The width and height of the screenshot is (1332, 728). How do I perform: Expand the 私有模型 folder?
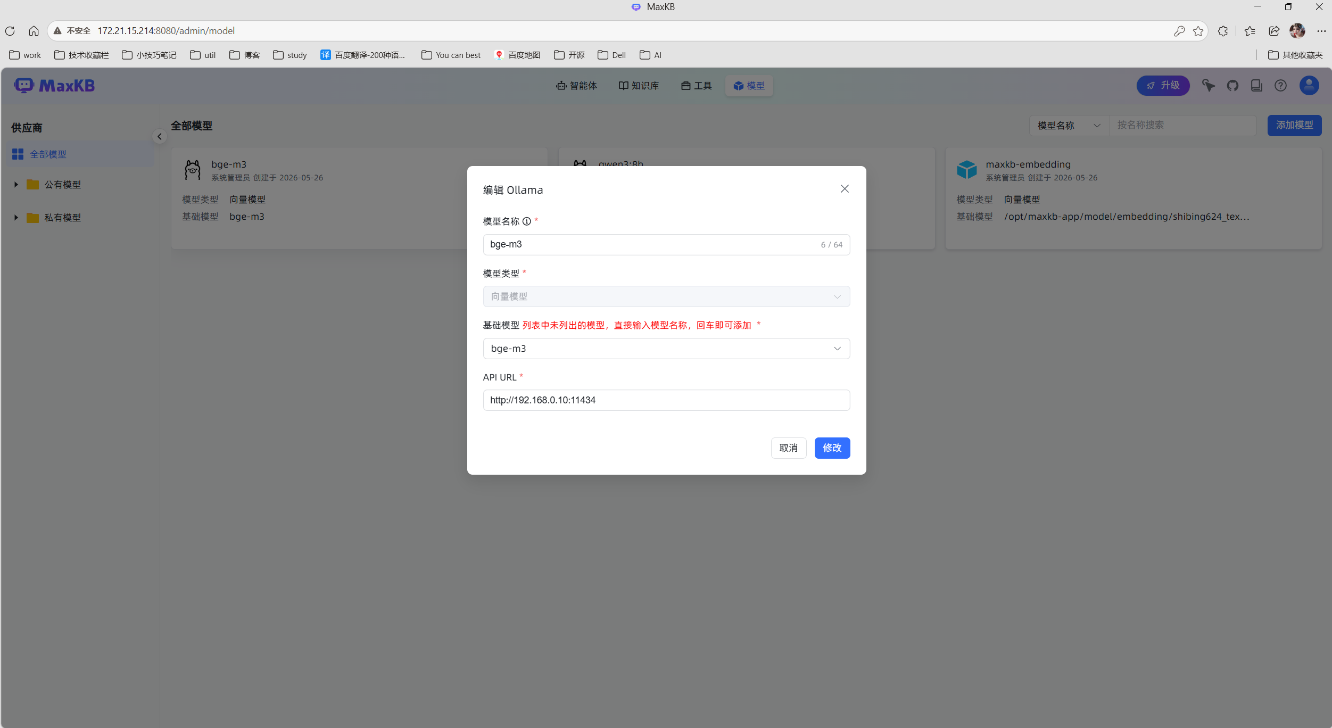pyautogui.click(x=16, y=218)
